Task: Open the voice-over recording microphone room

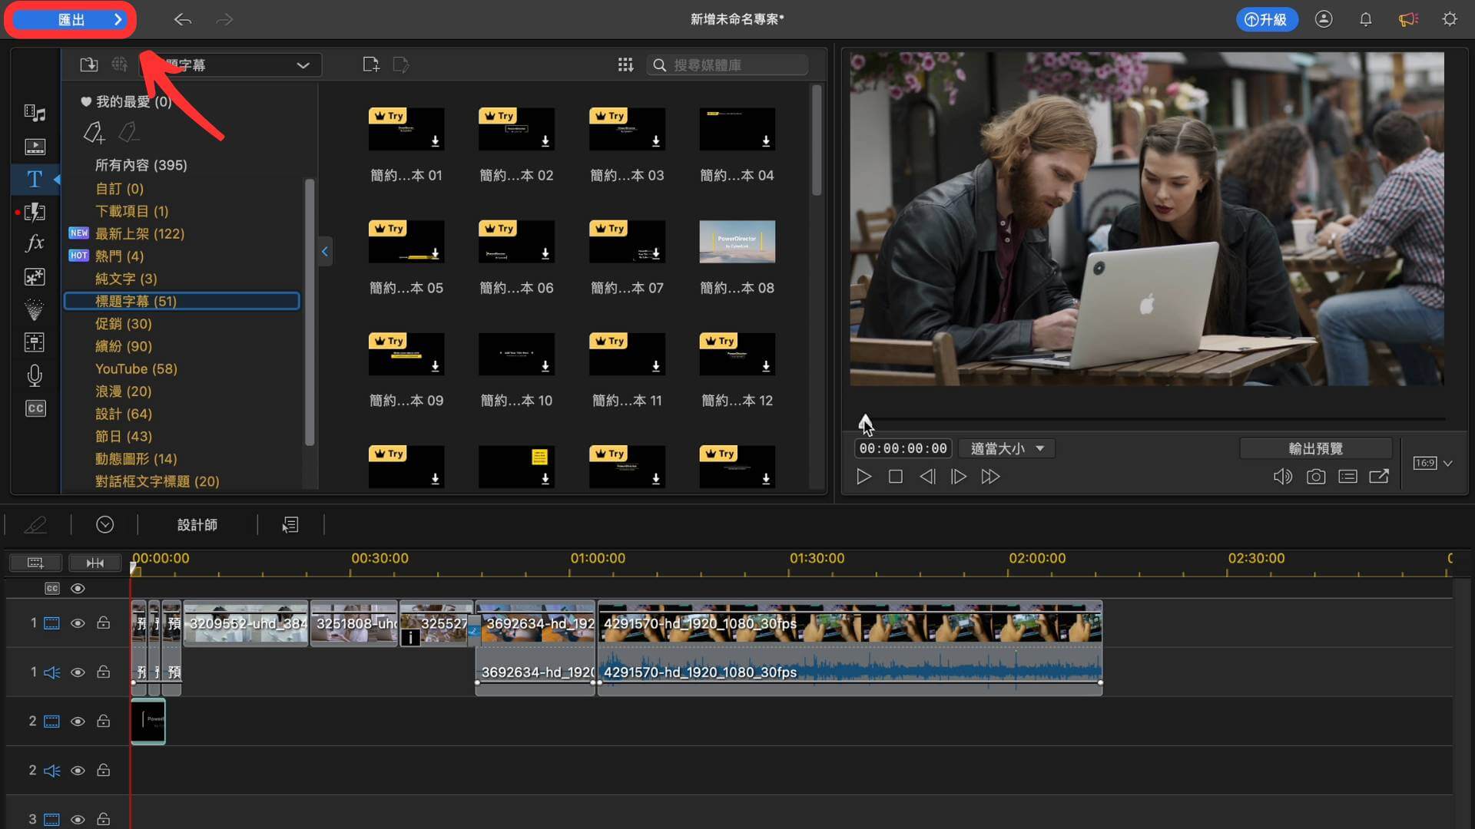Action: (x=35, y=375)
